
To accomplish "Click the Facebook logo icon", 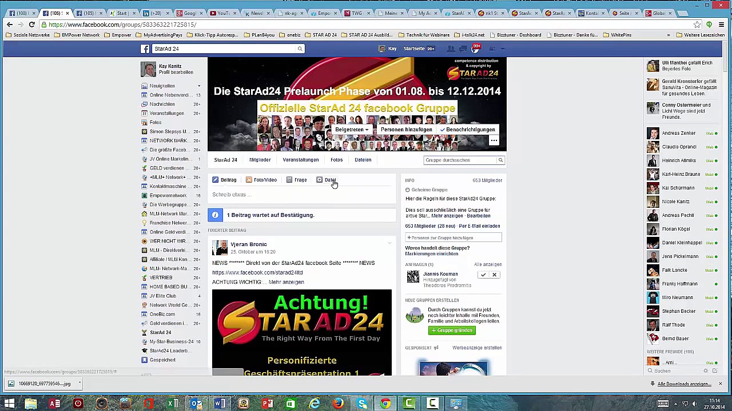I will [x=145, y=49].
